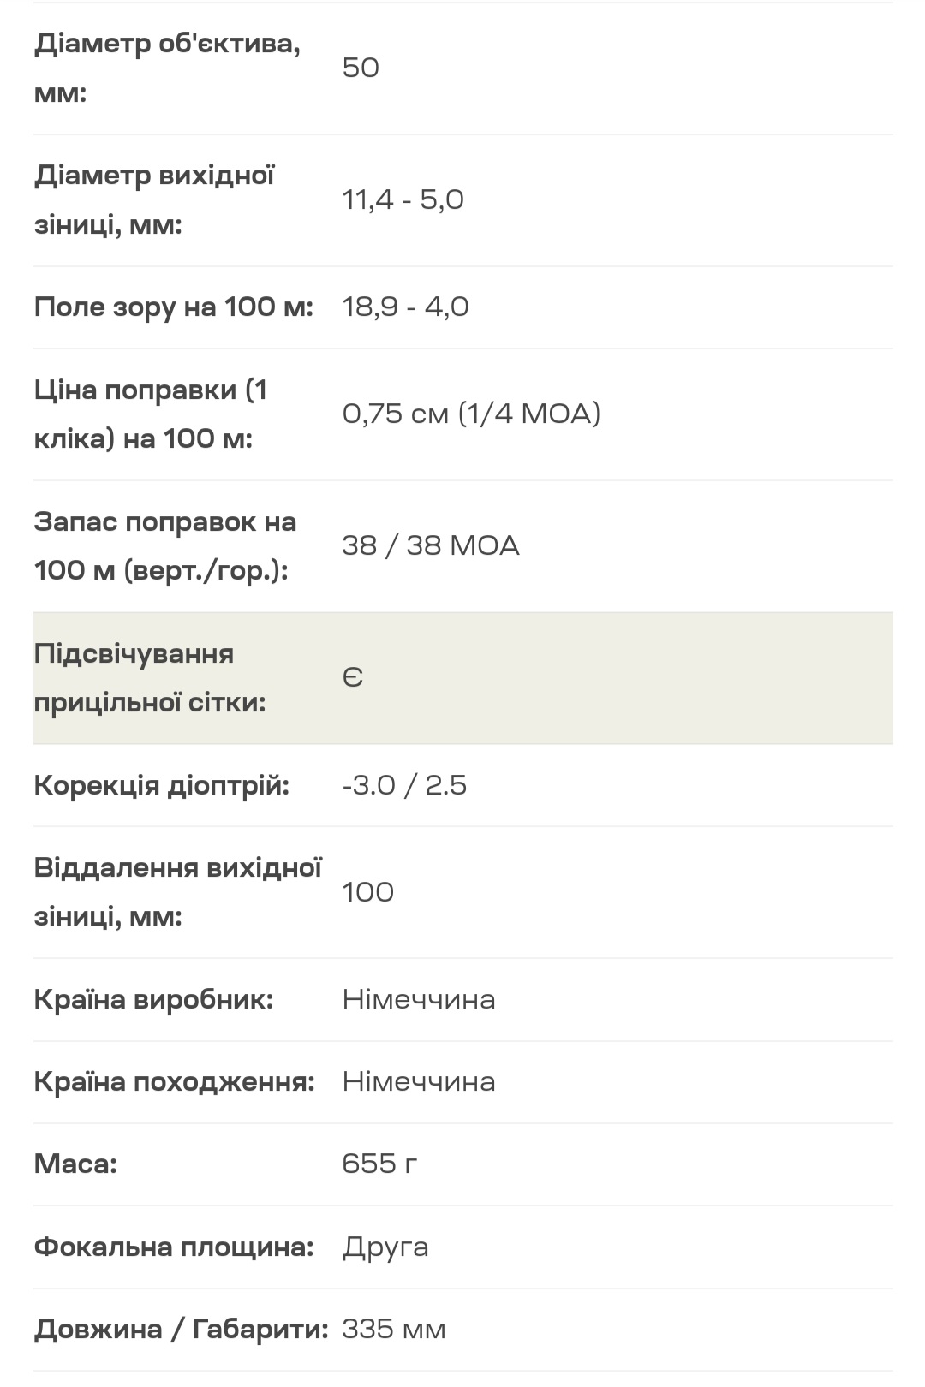Select the objective diameter value 50
Image resolution: width=925 pixels, height=1387 pixels.
coord(361,68)
